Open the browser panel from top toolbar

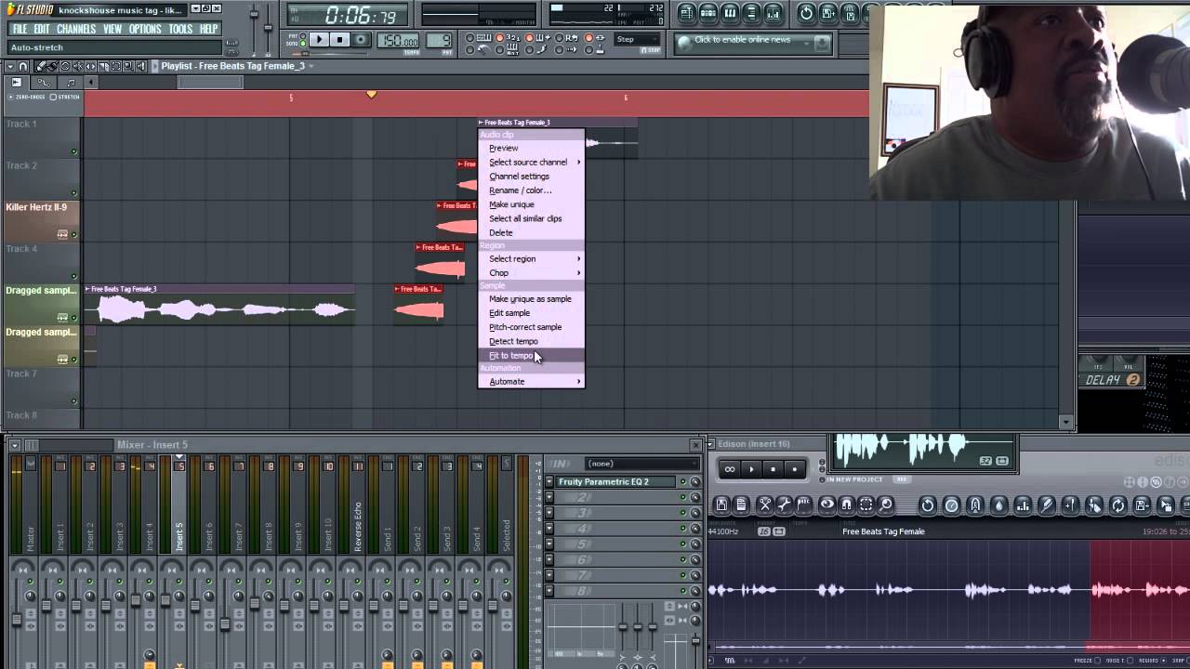751,13
